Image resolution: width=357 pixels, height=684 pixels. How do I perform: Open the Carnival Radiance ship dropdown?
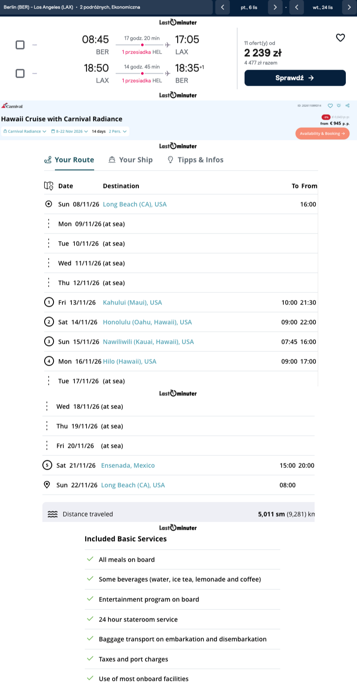25,132
